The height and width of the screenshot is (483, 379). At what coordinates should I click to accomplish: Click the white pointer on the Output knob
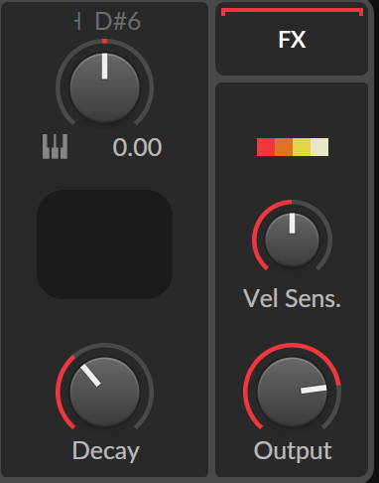tap(314, 390)
